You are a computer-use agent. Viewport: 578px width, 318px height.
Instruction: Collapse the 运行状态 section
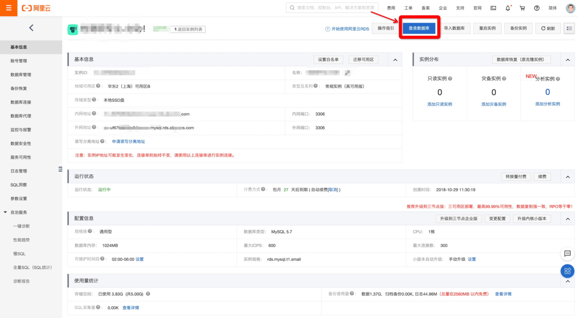point(568,177)
